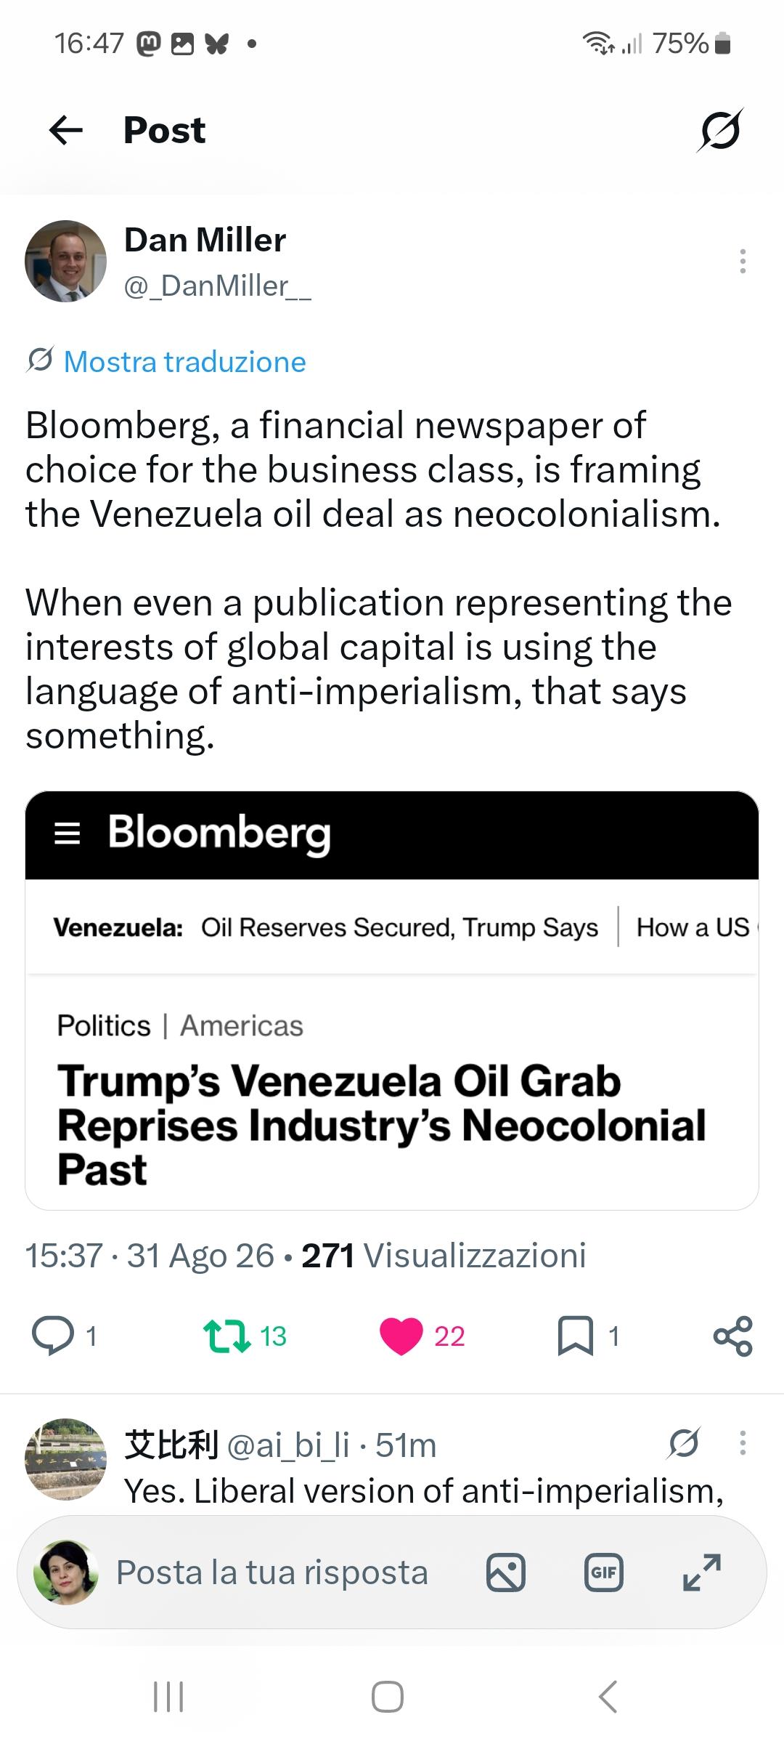Toggle the pink heart like button

click(x=401, y=1336)
